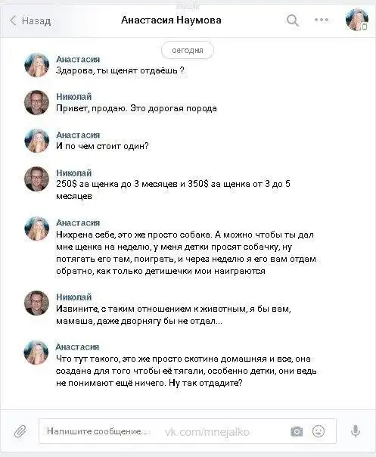Open search in conversation magnifier icon
Viewport: 376px width, 457px height.
pos(292,20)
